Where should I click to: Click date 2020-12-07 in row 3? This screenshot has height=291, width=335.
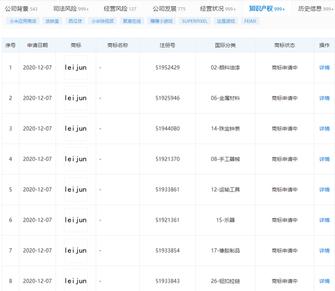pyautogui.click(x=37, y=129)
